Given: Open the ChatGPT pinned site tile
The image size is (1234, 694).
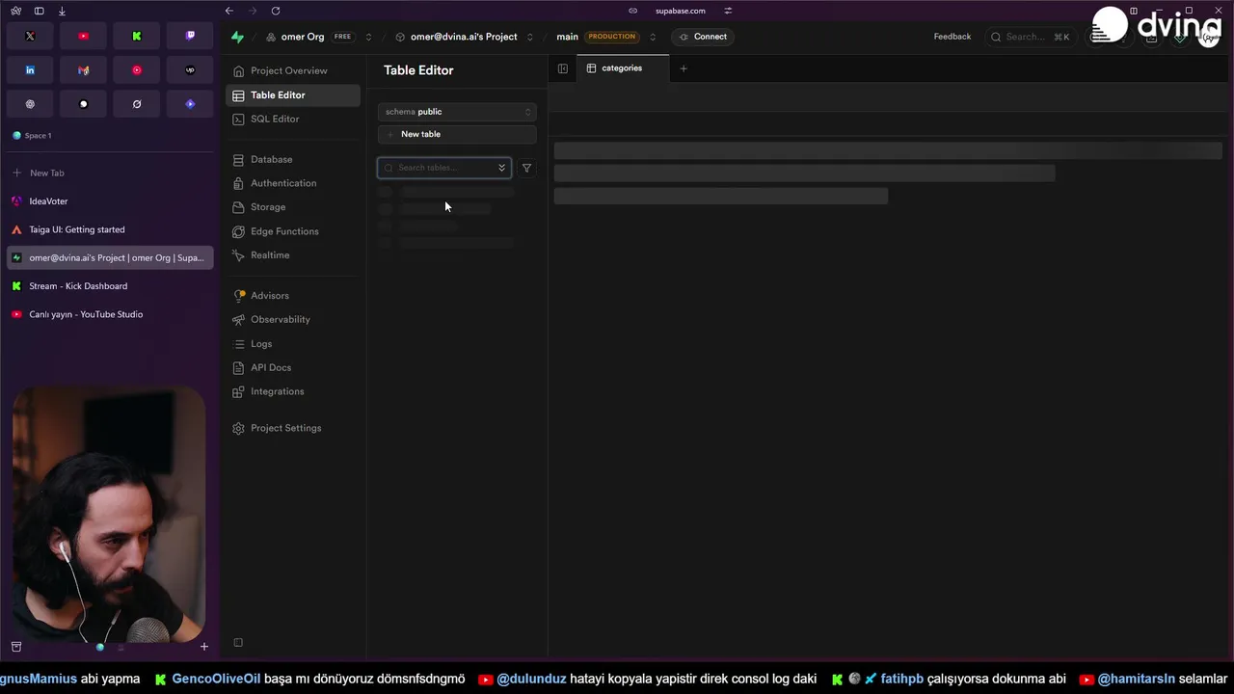Looking at the screenshot, I should click(30, 104).
